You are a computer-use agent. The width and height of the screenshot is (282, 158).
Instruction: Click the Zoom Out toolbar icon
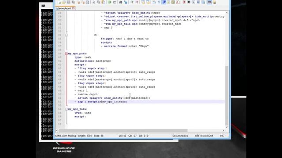(137, 2)
